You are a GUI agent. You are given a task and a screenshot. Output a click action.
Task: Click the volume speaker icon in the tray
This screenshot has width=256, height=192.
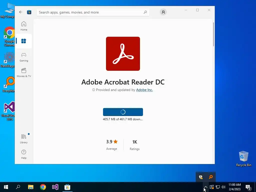[x=223, y=187]
